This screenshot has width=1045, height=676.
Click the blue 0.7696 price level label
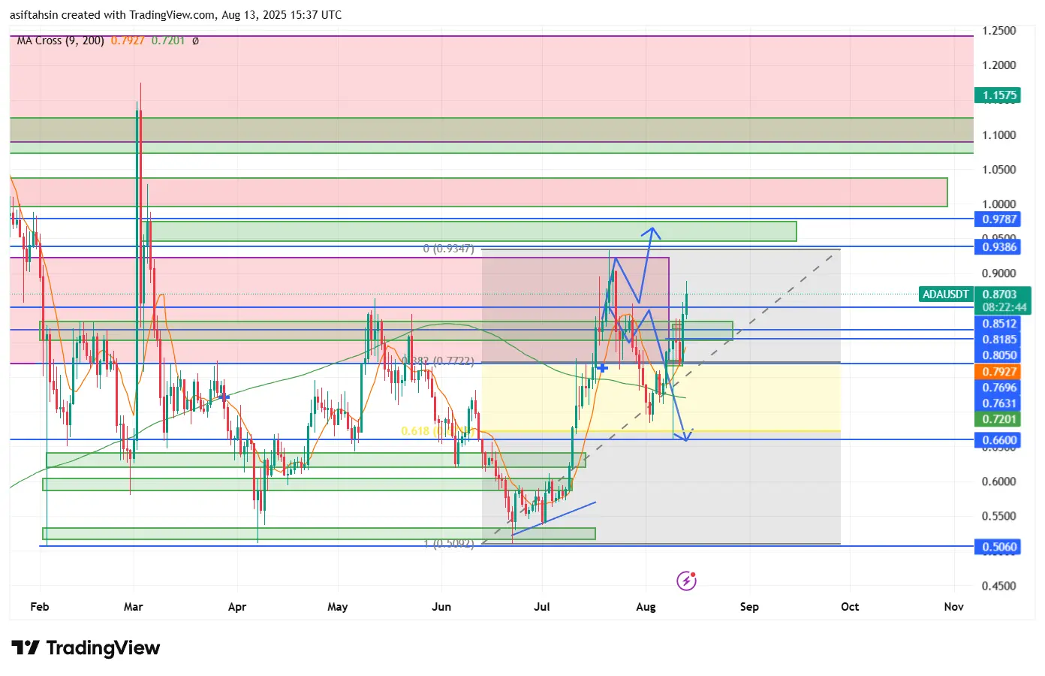(998, 388)
